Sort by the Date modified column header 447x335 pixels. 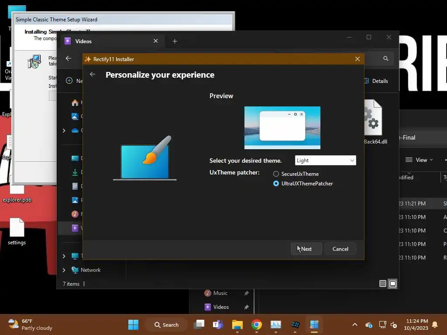click(419, 178)
